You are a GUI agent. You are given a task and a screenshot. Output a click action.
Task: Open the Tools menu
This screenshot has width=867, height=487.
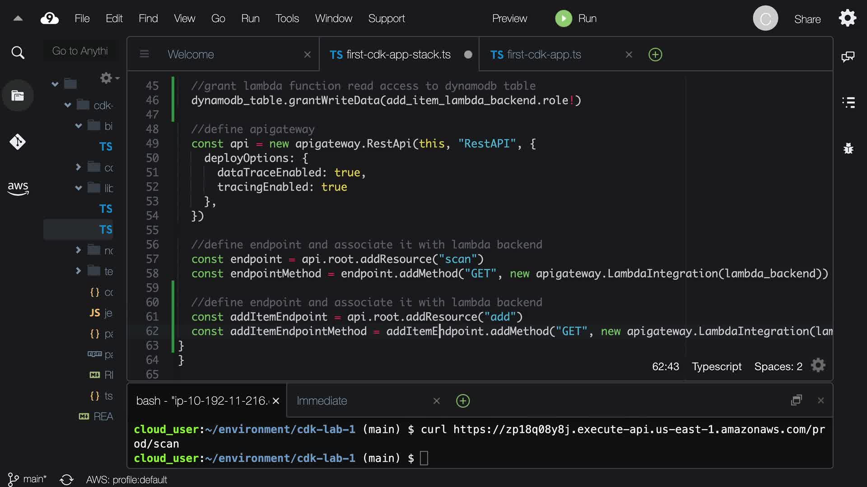287,18
